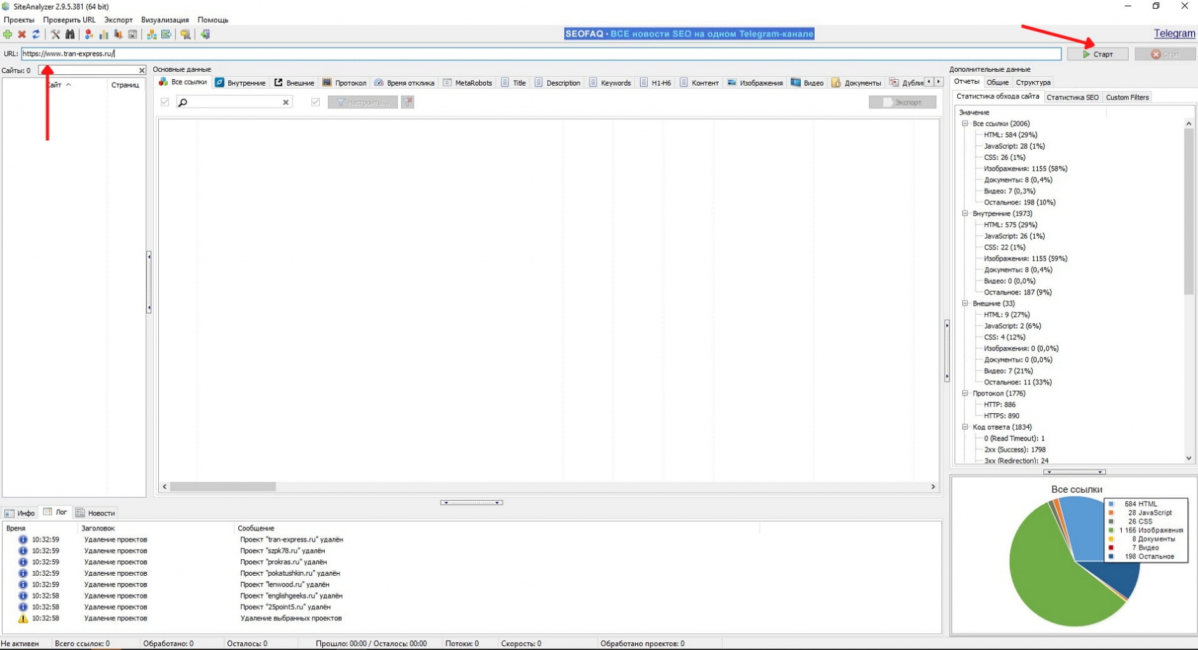
Task: Collapse the 'Внешние (33)' tree node
Action: (x=965, y=303)
